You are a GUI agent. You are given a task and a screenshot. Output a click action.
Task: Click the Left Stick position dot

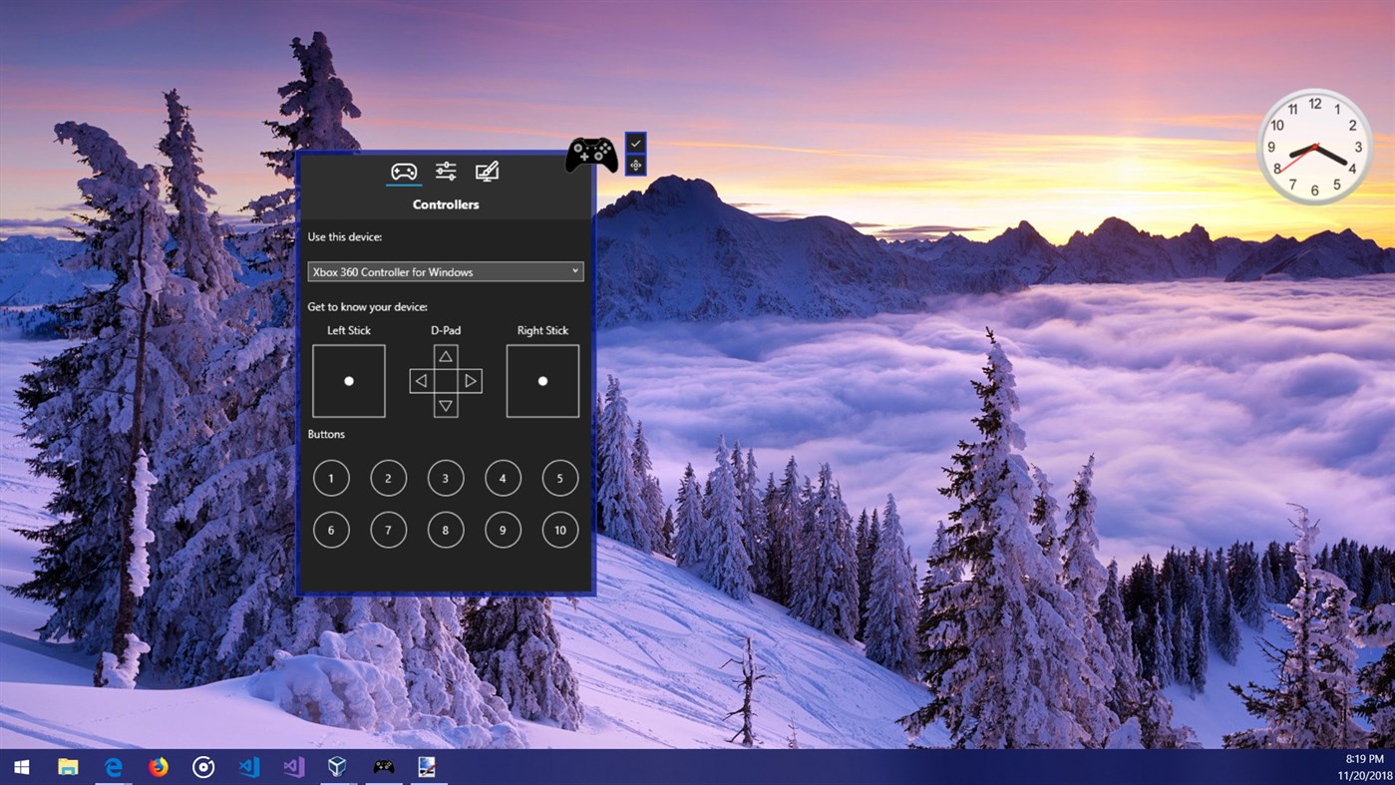click(348, 380)
